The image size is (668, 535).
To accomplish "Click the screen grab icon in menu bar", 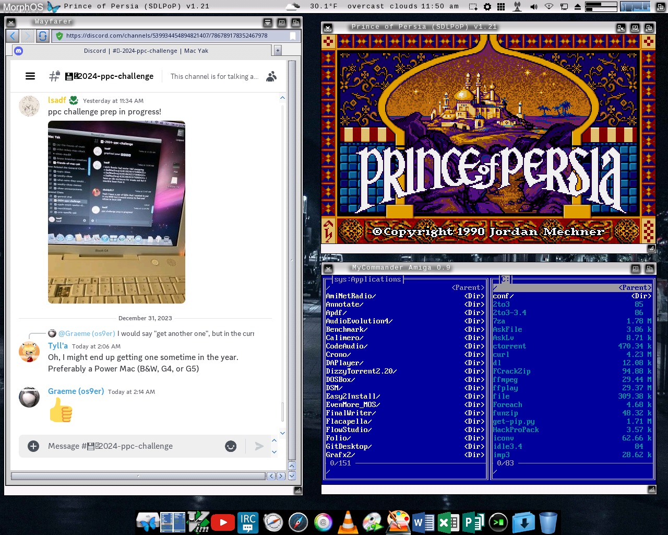I will click(473, 7).
